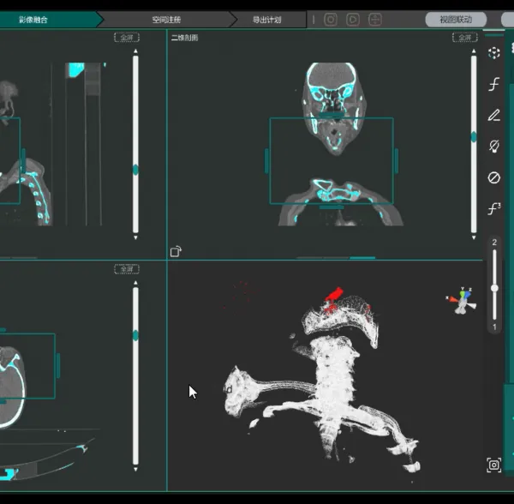
Task: Click the XYZ orientation gizmo in 3D view
Action: point(462,301)
